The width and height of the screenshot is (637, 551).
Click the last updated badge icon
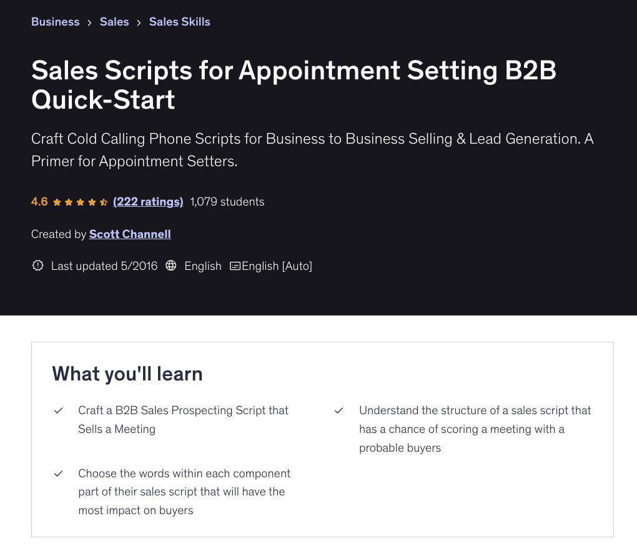[x=37, y=266]
